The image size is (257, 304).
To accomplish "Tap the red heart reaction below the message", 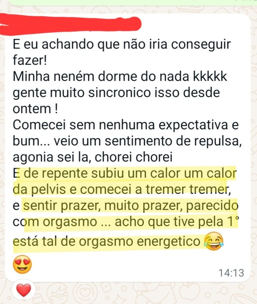I will coord(24,290).
